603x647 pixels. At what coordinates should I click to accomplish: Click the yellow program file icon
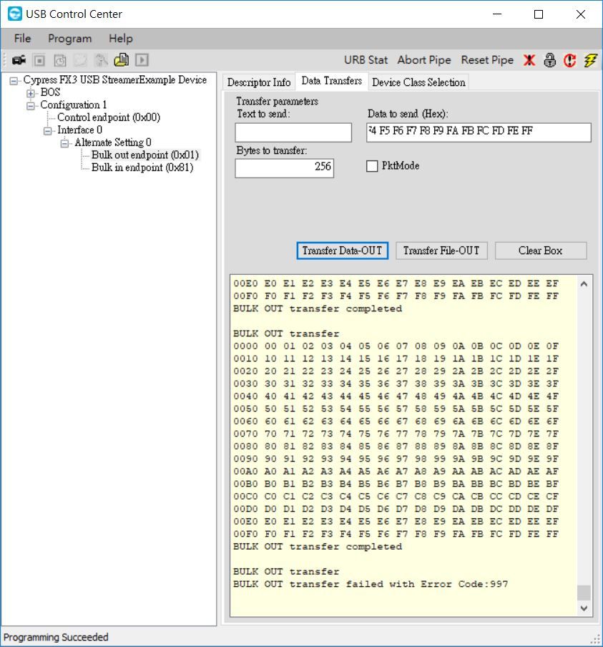pyautogui.click(x=122, y=60)
